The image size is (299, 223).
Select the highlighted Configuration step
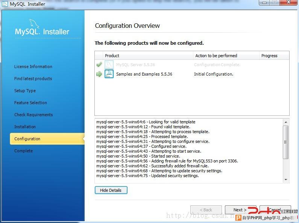pyautogui.click(x=47, y=139)
